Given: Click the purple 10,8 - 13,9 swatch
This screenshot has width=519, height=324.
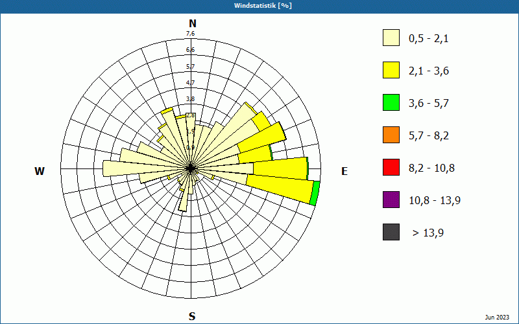Looking at the screenshot, I should pyautogui.click(x=391, y=200).
